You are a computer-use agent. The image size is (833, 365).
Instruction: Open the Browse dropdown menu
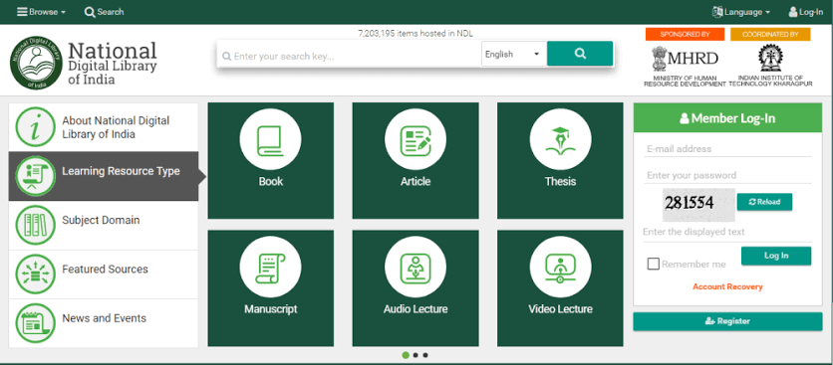click(42, 12)
